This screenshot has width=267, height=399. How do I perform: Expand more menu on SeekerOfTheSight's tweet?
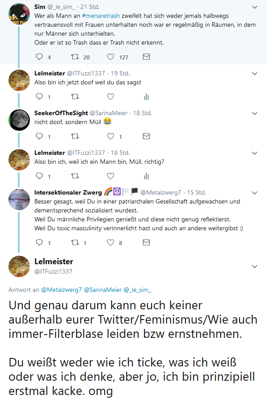(255, 113)
